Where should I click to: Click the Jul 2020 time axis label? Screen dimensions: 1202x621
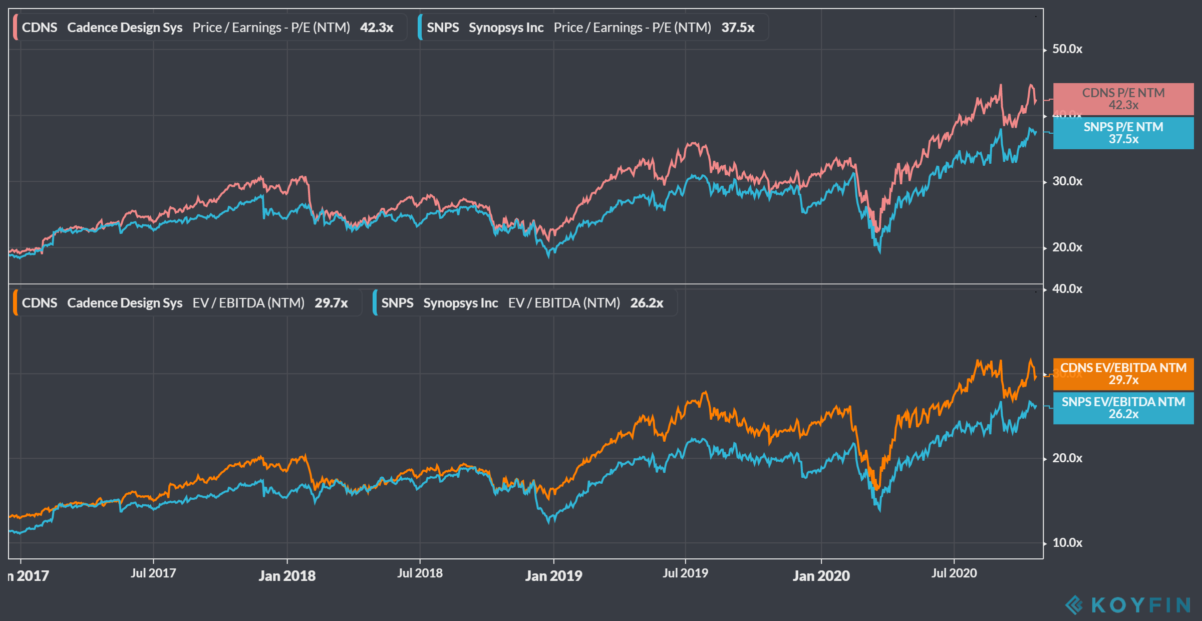point(954,573)
